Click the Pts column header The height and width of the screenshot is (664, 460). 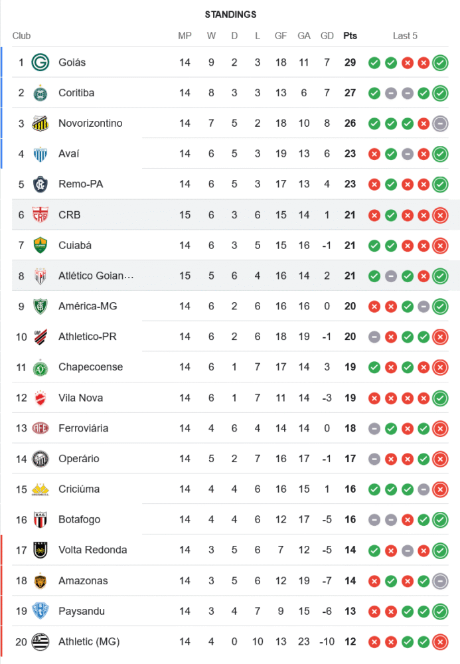(350, 36)
